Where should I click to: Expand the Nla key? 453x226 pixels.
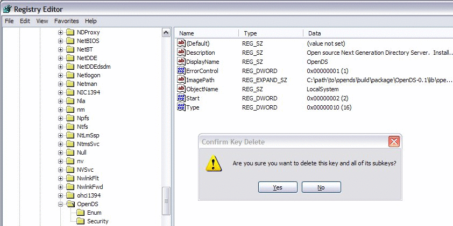[60, 101]
